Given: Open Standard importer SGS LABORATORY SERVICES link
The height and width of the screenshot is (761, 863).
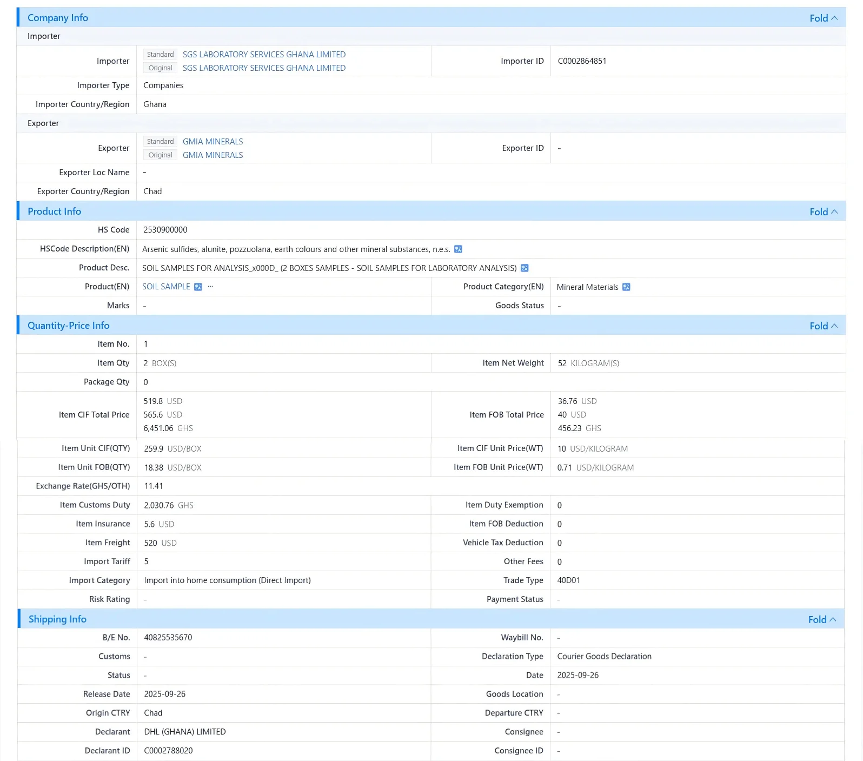Looking at the screenshot, I should tap(264, 55).
